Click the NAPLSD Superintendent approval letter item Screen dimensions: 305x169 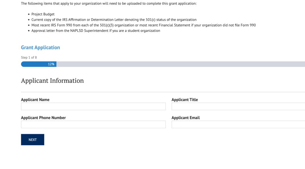96,31
